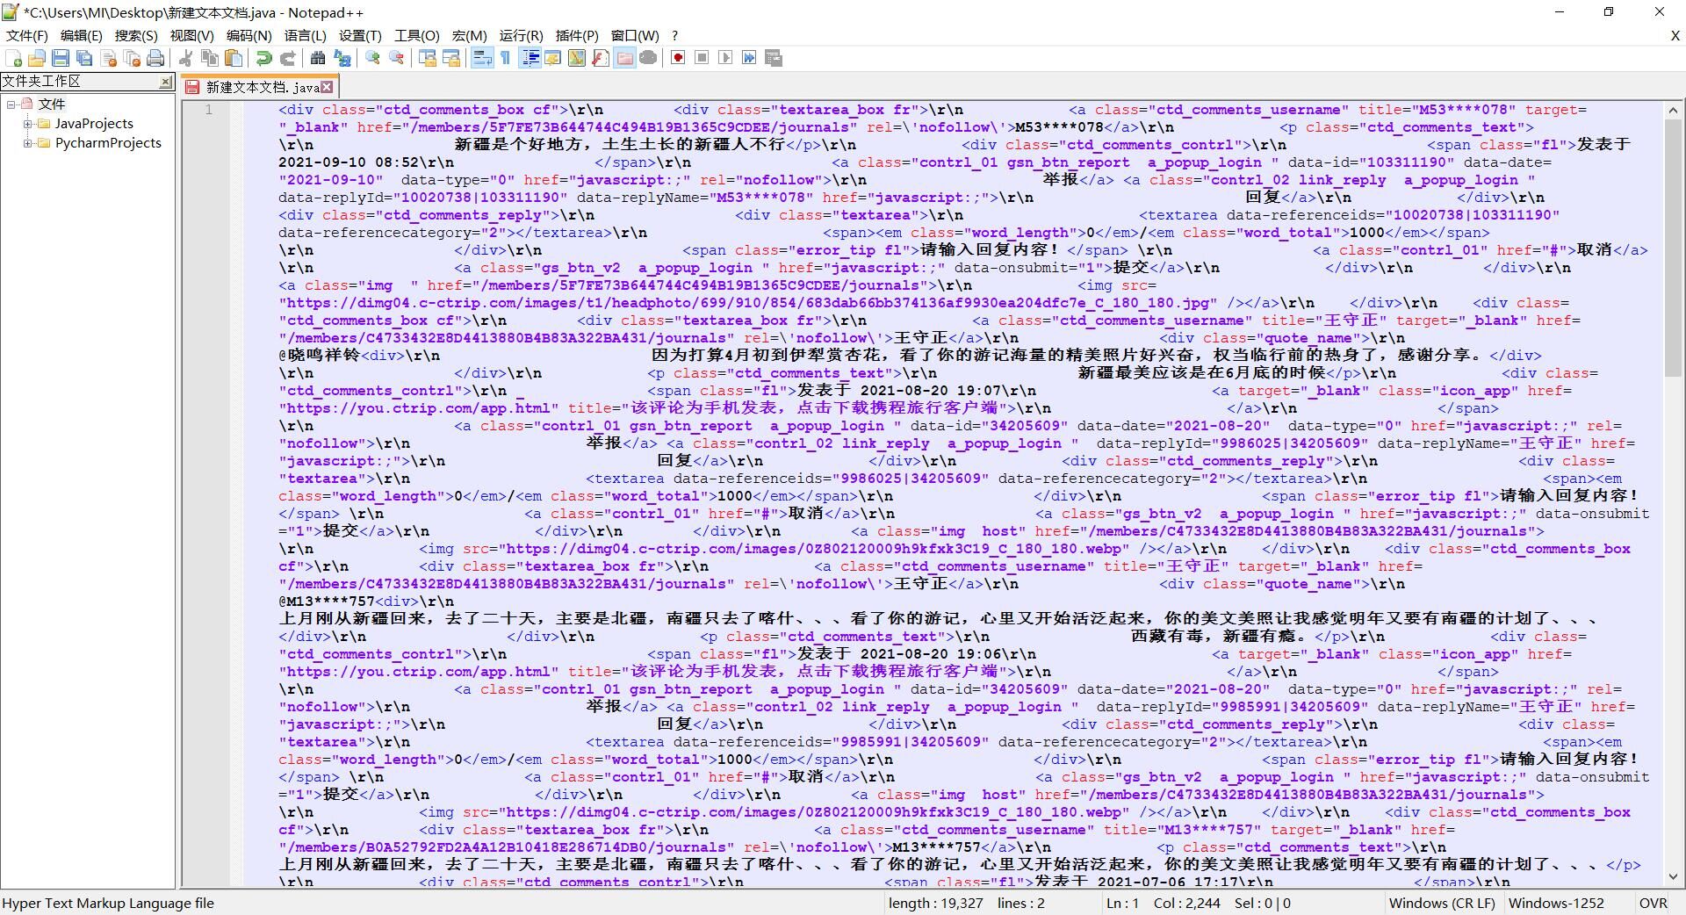Click the Windows (CR LF) status bar field

click(x=1441, y=903)
